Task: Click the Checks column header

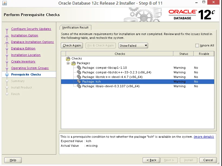Action: [120, 54]
